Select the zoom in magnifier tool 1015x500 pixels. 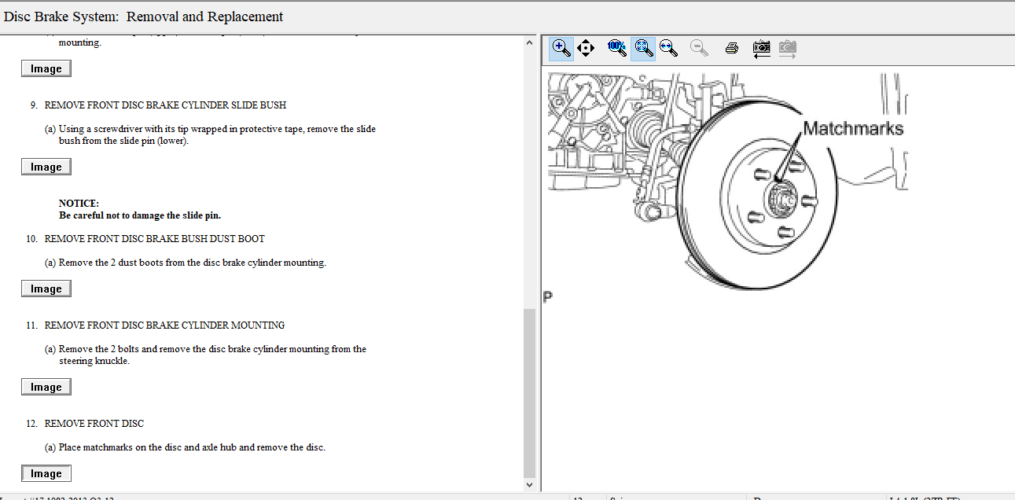point(561,48)
